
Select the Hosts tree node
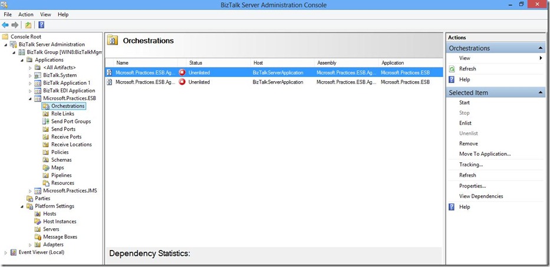point(50,214)
